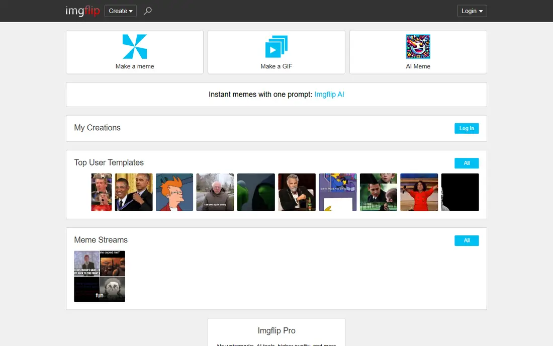The image size is (553, 346).
Task: Follow the Imgflip AI link
Action: pos(329,95)
